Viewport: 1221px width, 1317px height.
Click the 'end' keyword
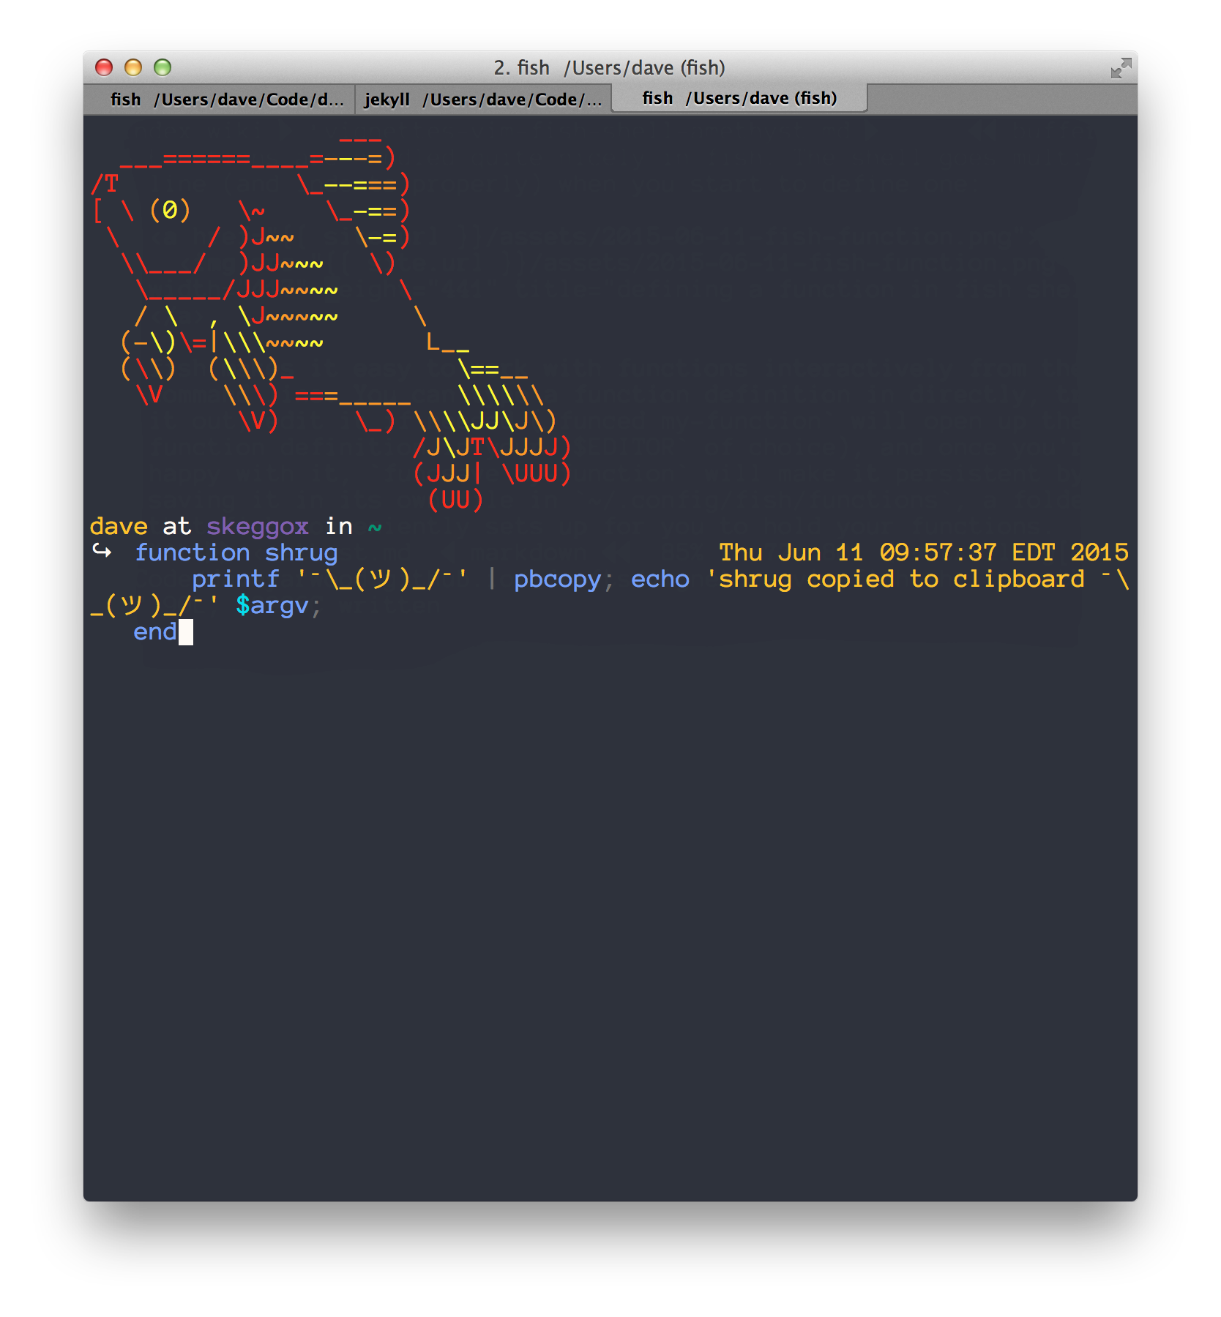point(155,631)
